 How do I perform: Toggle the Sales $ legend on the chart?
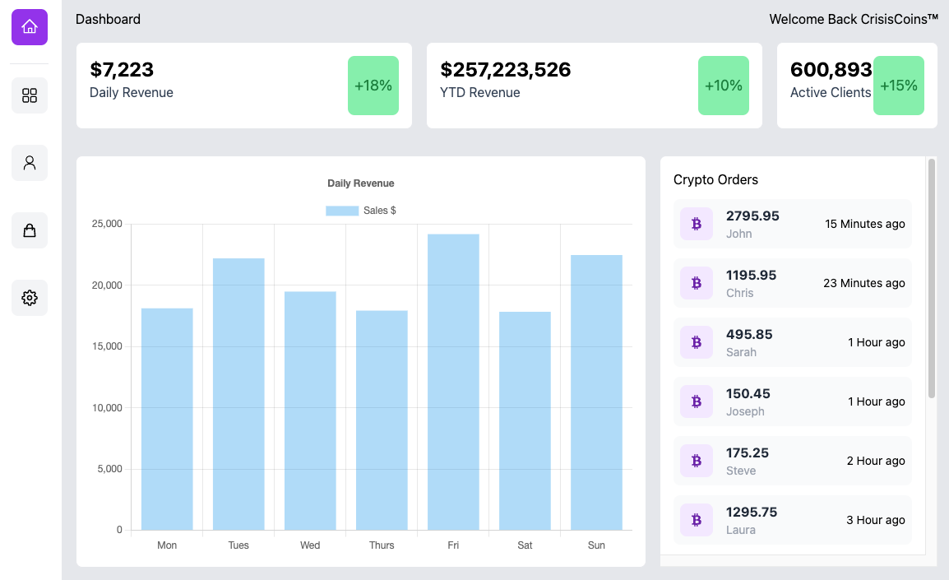tap(360, 210)
